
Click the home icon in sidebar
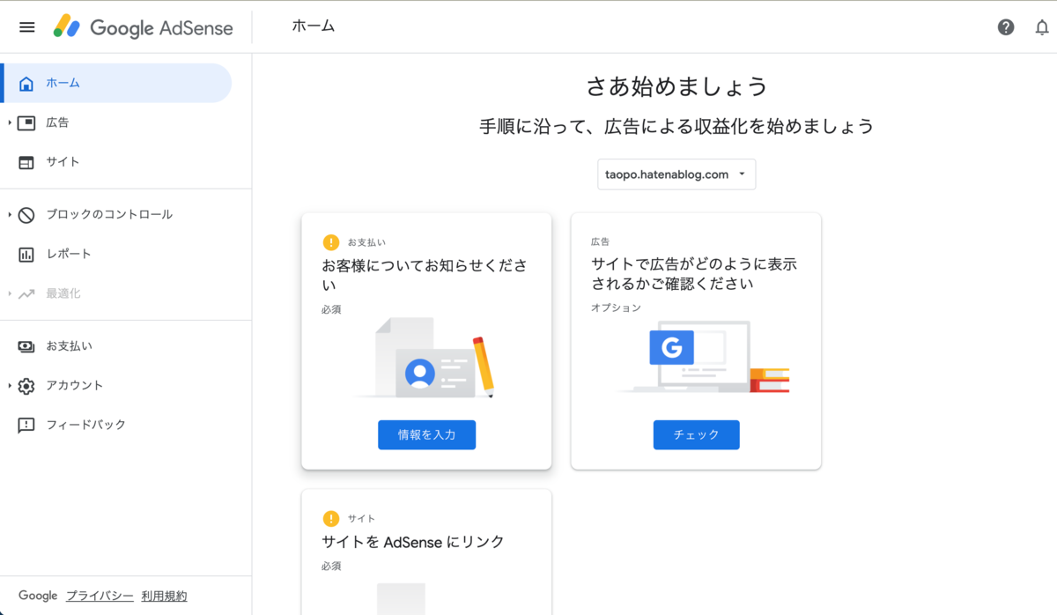click(x=26, y=84)
